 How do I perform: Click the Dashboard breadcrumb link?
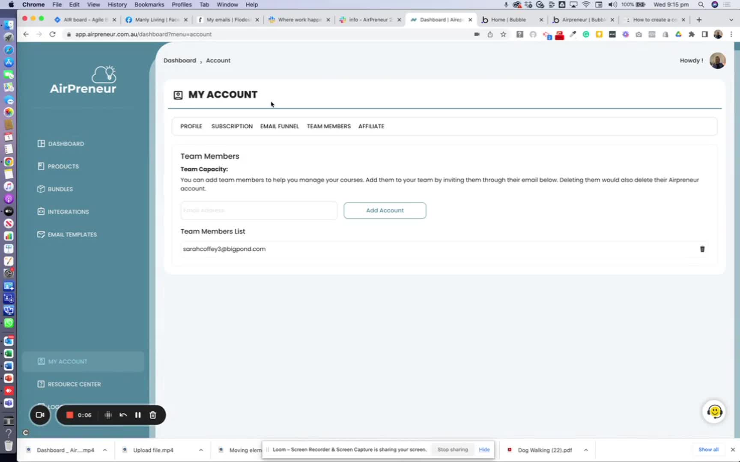(179, 60)
